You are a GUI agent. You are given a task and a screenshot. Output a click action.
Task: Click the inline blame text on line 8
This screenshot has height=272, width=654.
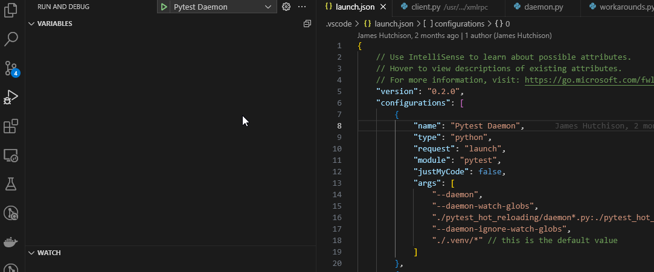(x=604, y=126)
